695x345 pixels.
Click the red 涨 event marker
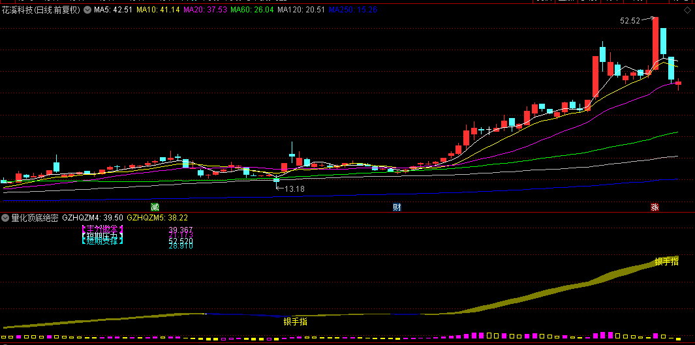coord(655,207)
